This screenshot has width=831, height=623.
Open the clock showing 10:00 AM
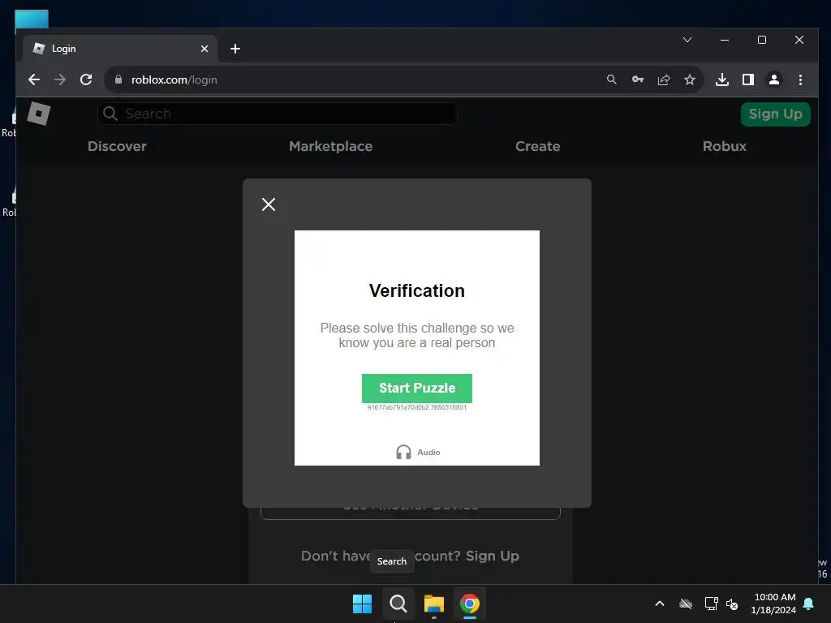click(774, 604)
